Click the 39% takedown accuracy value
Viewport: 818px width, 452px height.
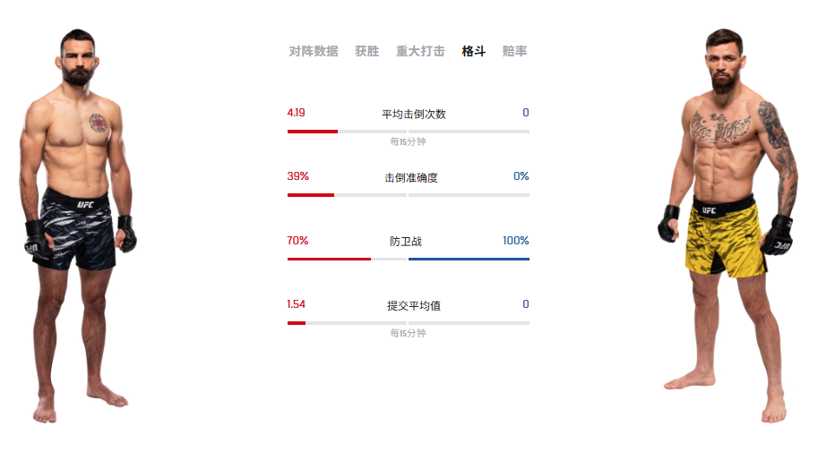coord(297,176)
